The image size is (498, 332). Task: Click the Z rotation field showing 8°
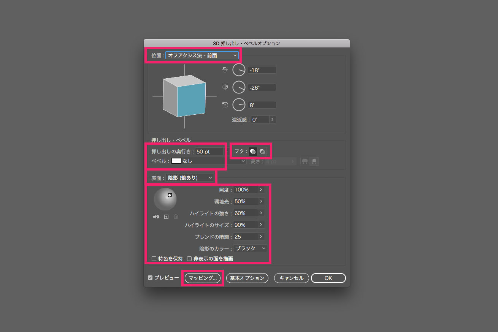pyautogui.click(x=262, y=105)
